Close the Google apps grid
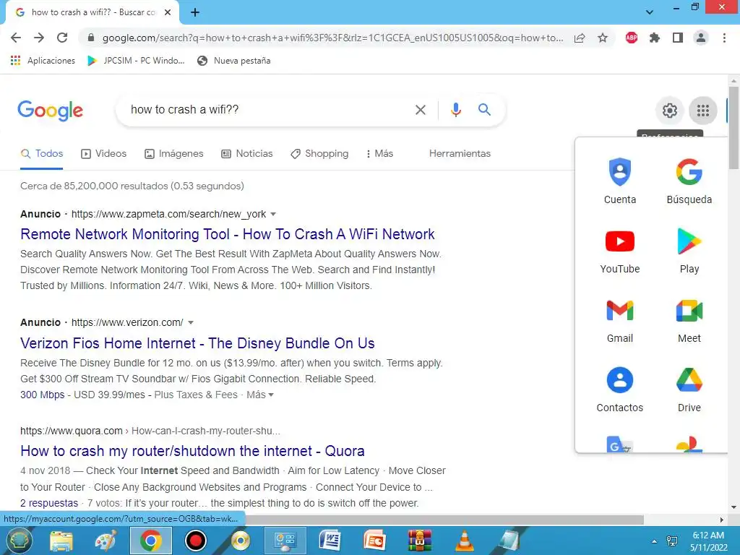Screen dimensions: 740x555 (x=703, y=111)
